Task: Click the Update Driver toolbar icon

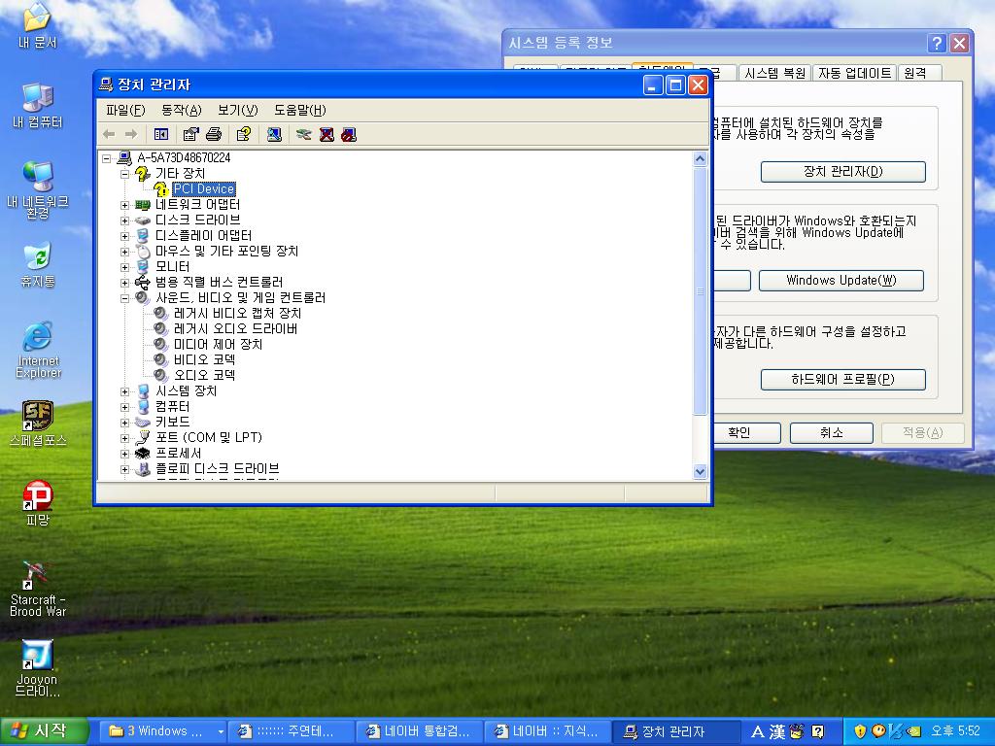Action: coord(304,134)
